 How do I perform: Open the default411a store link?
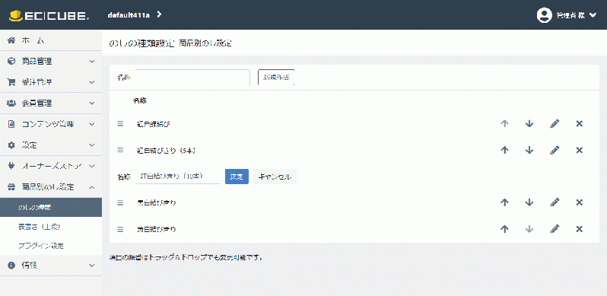[x=134, y=15]
